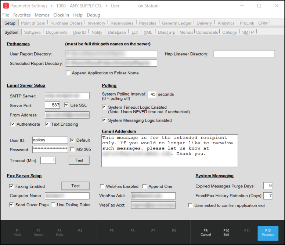
Task: Open the Favorites menu
Action: tap(22, 15)
